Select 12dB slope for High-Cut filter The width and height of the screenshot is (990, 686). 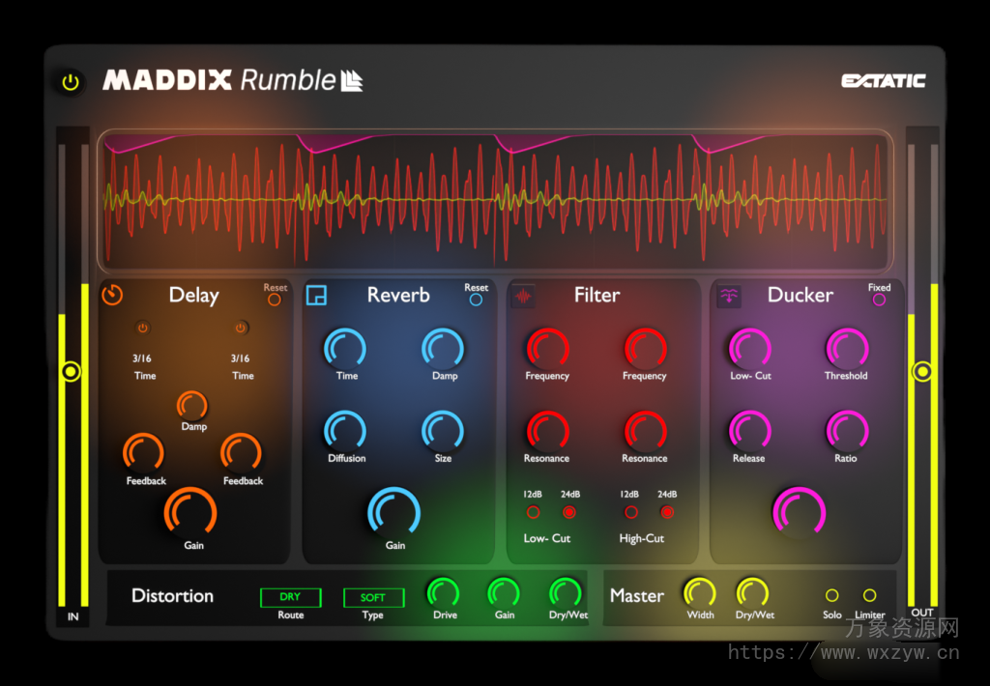pos(630,512)
